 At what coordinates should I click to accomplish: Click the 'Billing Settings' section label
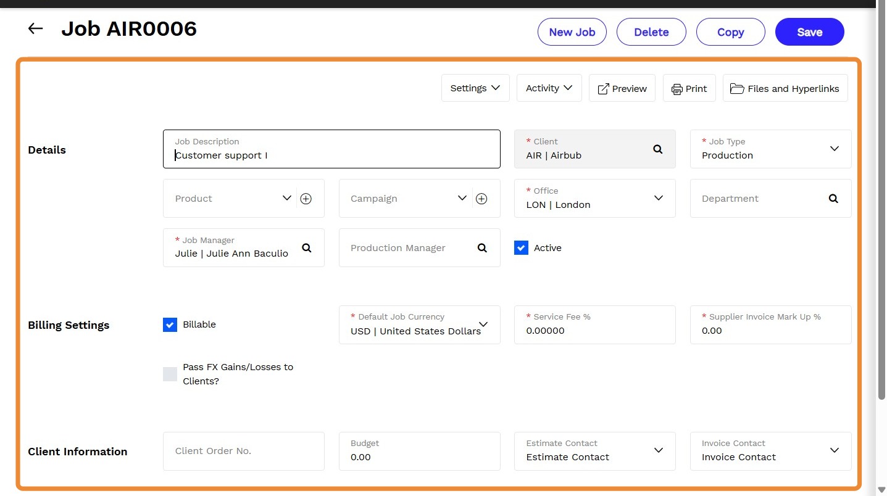click(69, 325)
